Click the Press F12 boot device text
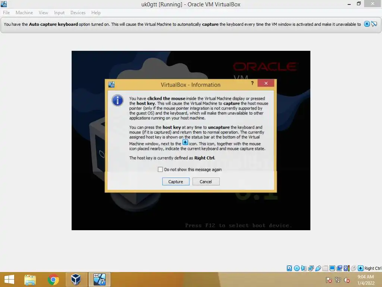Viewport: 382px width, 287px height. (238, 225)
